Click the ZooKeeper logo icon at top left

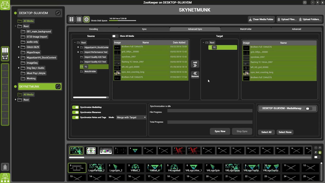click(5, 5)
